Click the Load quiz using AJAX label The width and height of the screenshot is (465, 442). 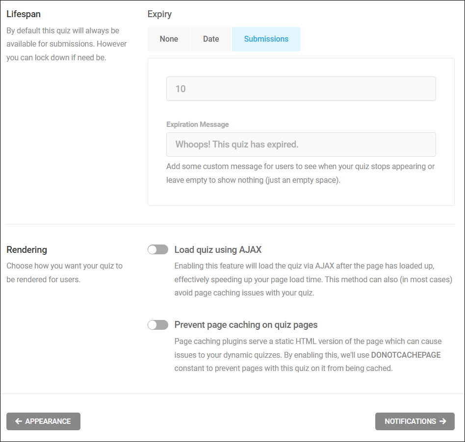[218, 250]
